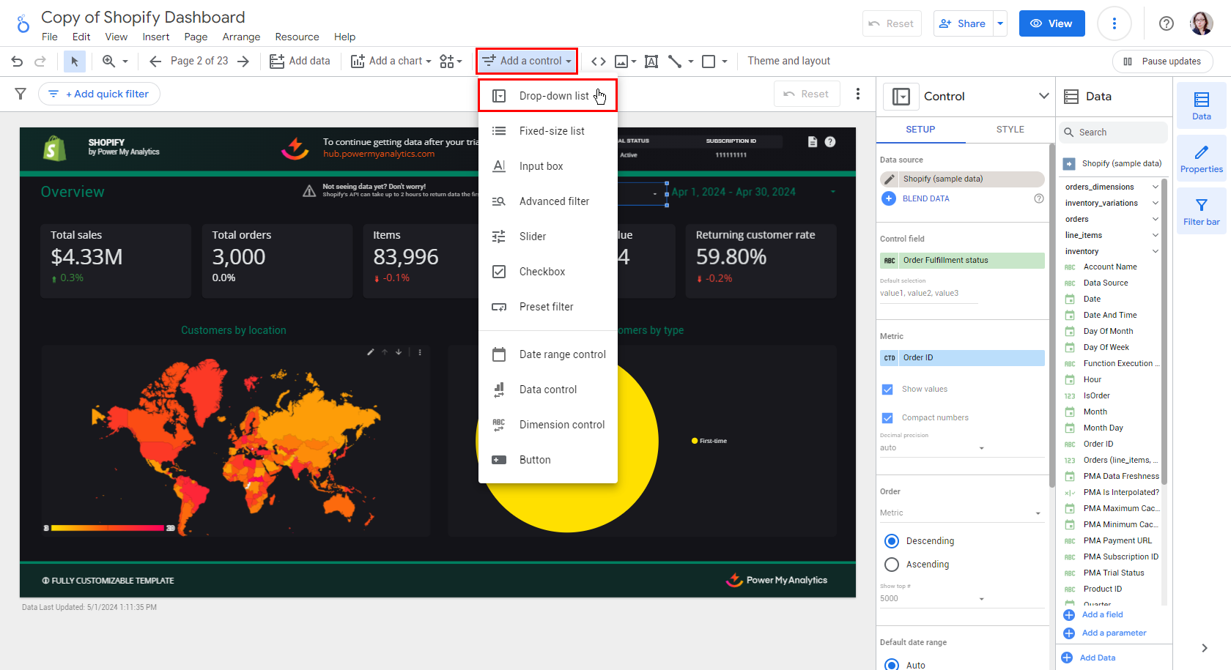Expand the orders_dimensions field group
The width and height of the screenshot is (1231, 670).
pyautogui.click(x=1155, y=187)
